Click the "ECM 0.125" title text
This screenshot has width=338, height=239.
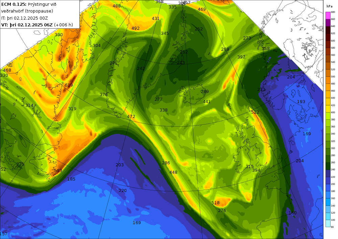coord(14,4)
